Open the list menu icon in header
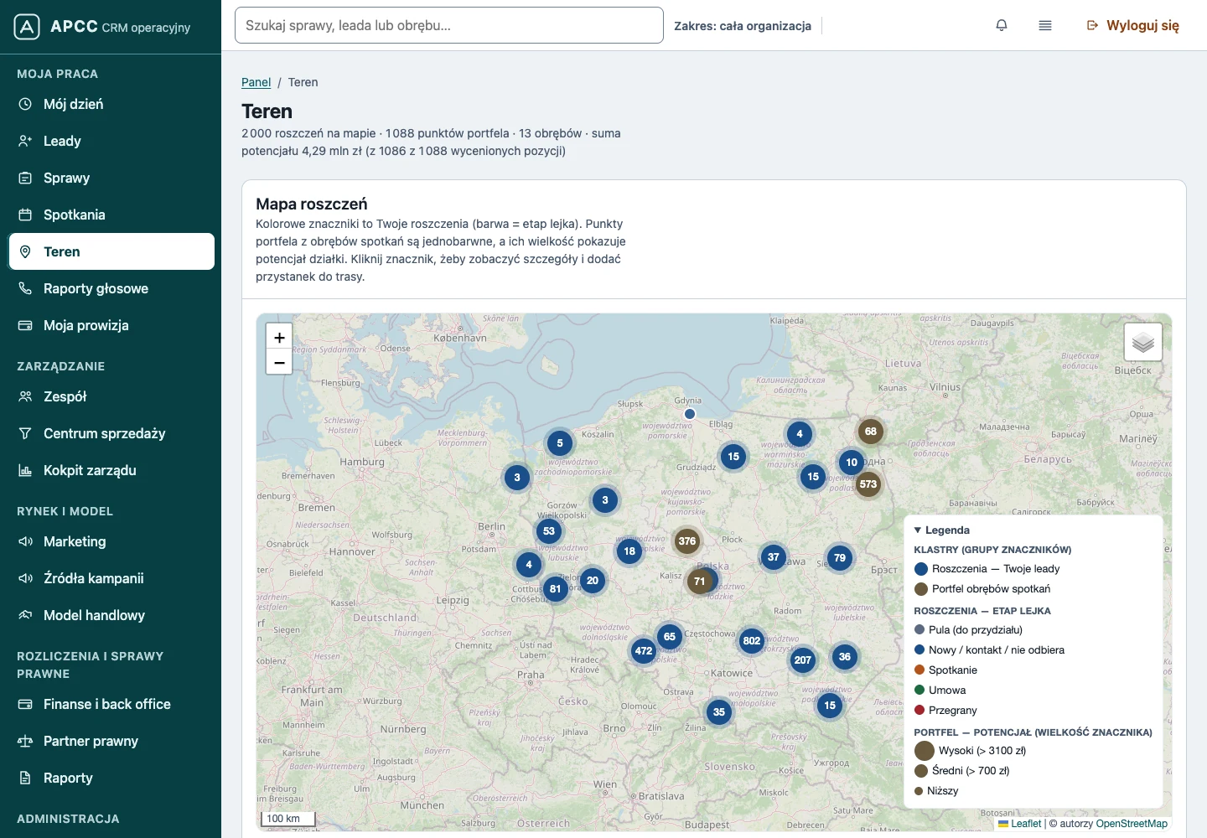1207x838 pixels. [1045, 25]
